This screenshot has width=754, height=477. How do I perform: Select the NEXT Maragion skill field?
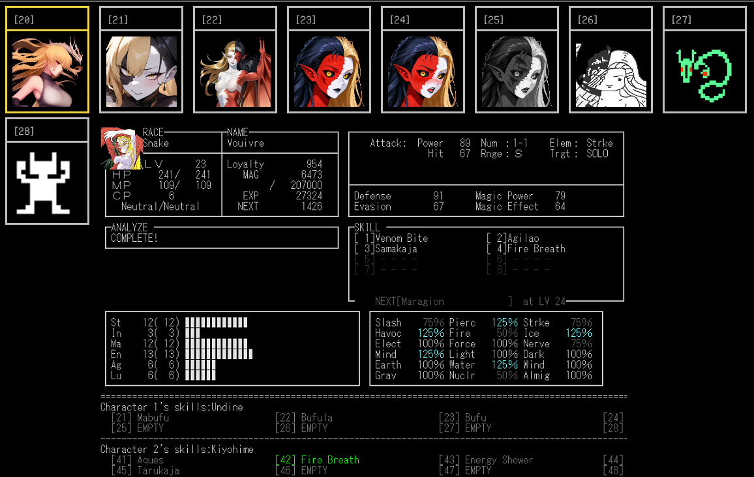444,302
